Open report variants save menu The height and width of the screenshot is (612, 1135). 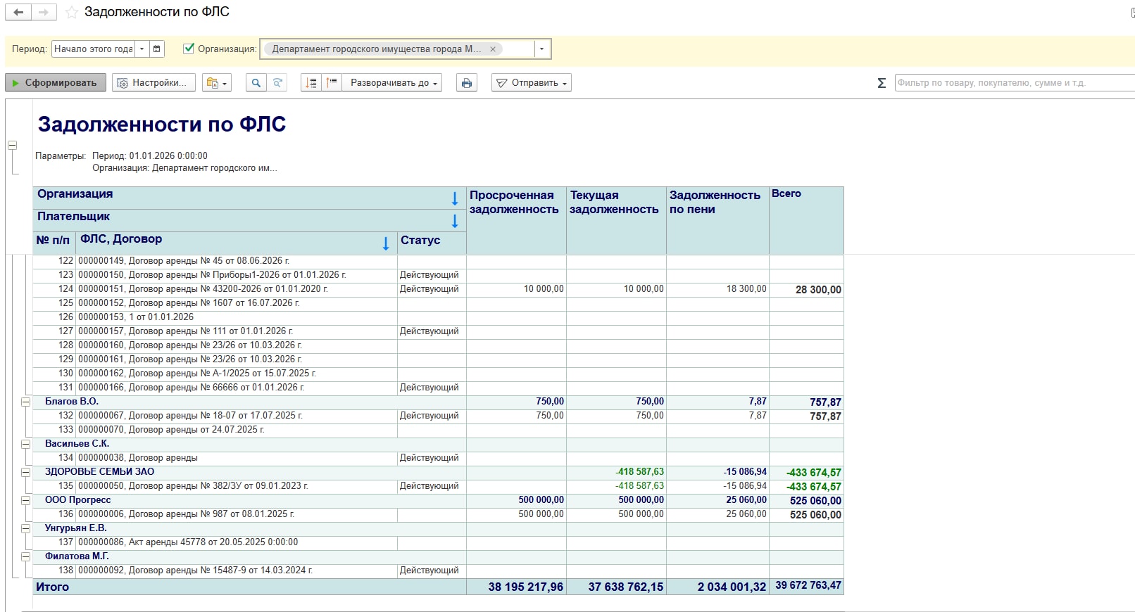pyautogui.click(x=217, y=83)
